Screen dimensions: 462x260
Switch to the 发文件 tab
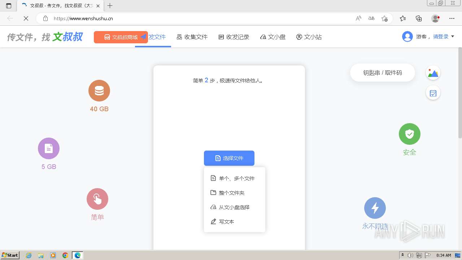pos(153,37)
